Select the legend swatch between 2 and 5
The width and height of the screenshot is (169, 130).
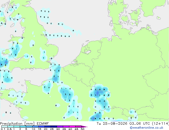pos(23,127)
